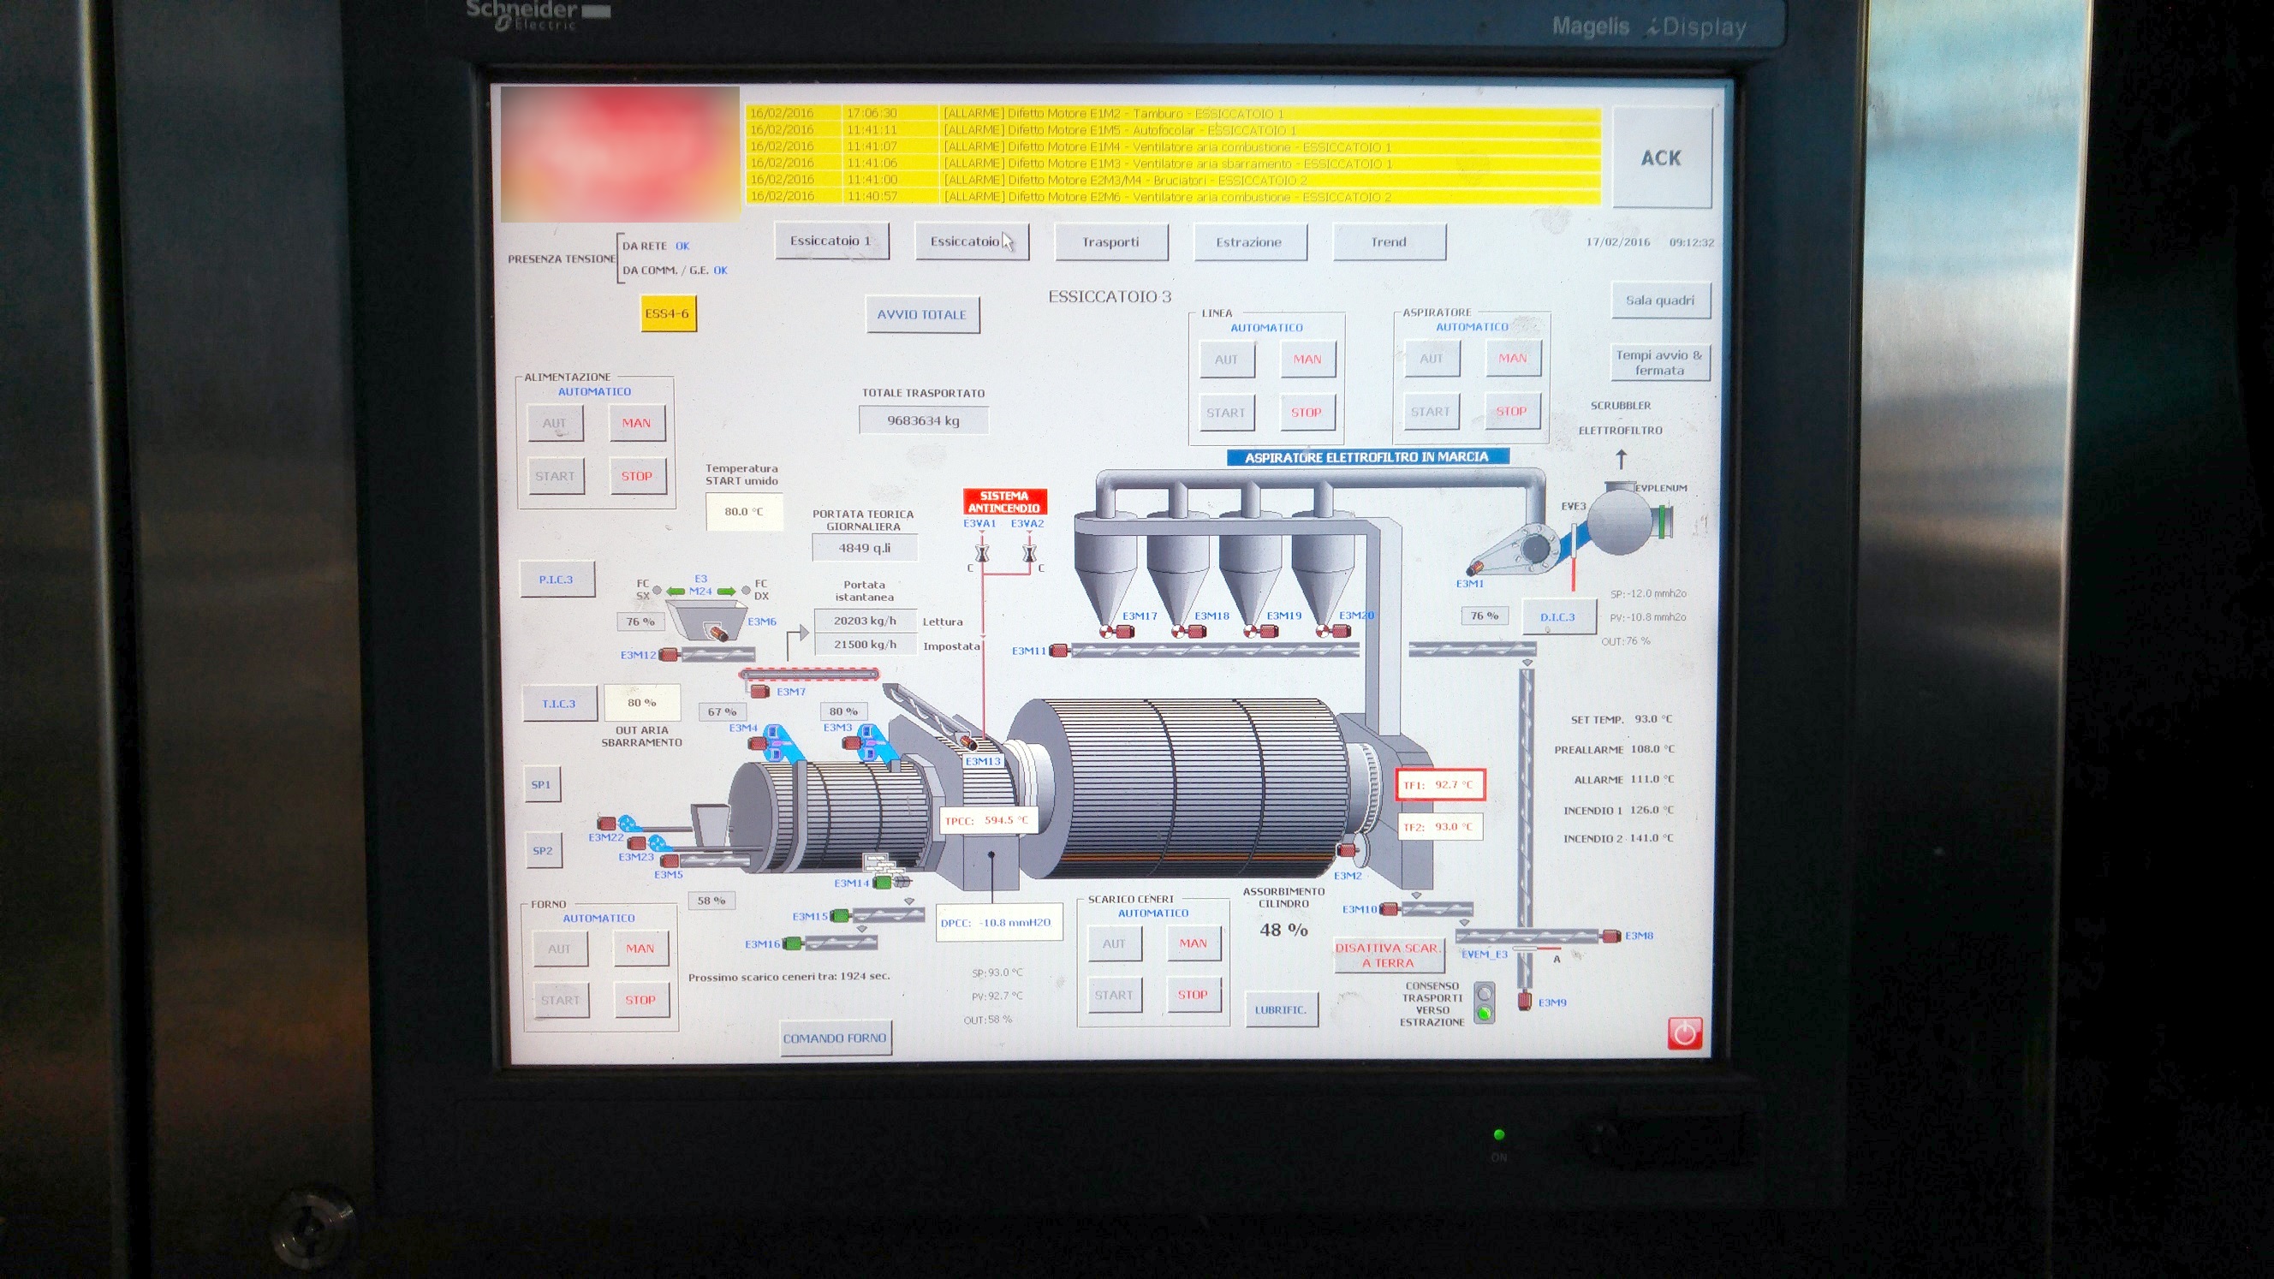Image resolution: width=2274 pixels, height=1279 pixels.
Task: Set Alimentazione to MAN mode
Action: pos(636,423)
